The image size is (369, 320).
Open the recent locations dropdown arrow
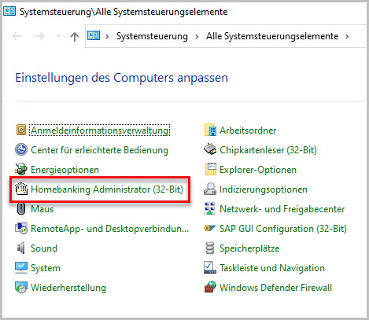point(59,36)
